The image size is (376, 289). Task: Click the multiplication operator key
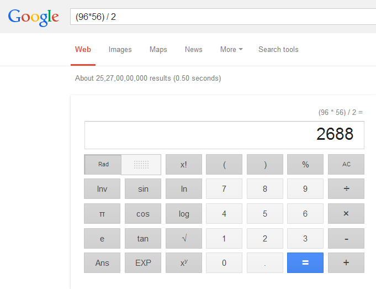point(346,214)
